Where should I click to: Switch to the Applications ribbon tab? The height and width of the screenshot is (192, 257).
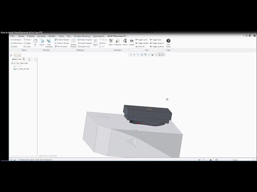(x=99, y=36)
